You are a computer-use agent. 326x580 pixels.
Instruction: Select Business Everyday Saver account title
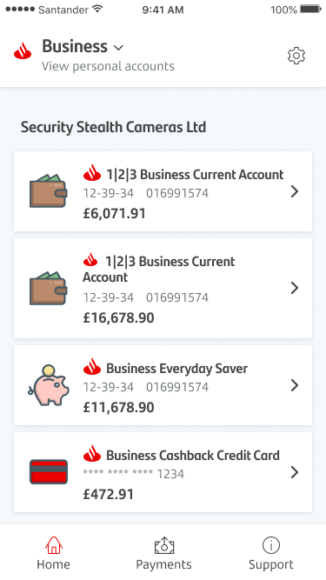click(x=176, y=369)
